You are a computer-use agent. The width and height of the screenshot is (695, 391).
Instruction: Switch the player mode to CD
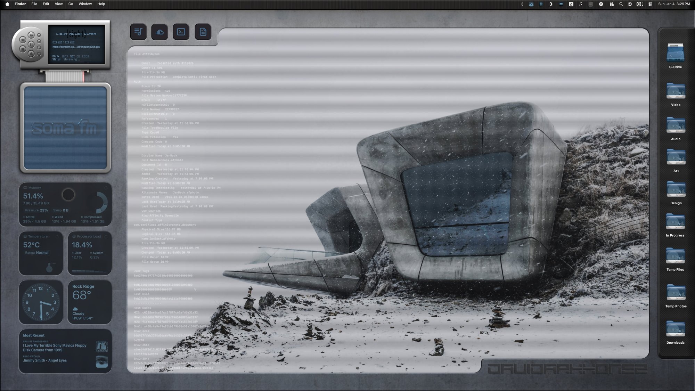pos(78,56)
